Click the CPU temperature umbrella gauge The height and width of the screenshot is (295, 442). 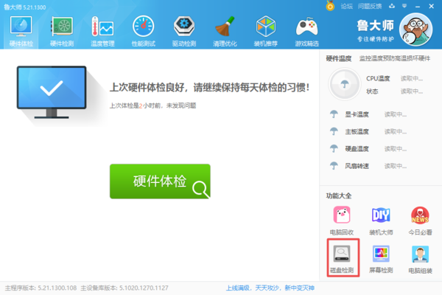(341, 85)
